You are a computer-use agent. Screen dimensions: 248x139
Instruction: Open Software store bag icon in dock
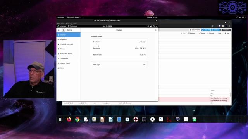127,119
